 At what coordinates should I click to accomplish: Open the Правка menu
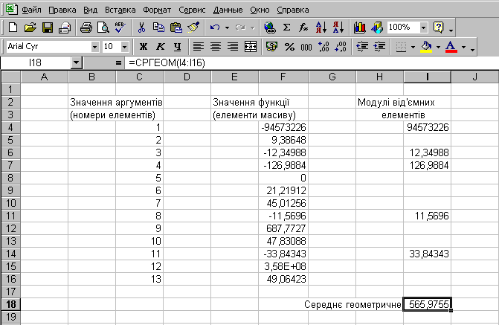62,10
